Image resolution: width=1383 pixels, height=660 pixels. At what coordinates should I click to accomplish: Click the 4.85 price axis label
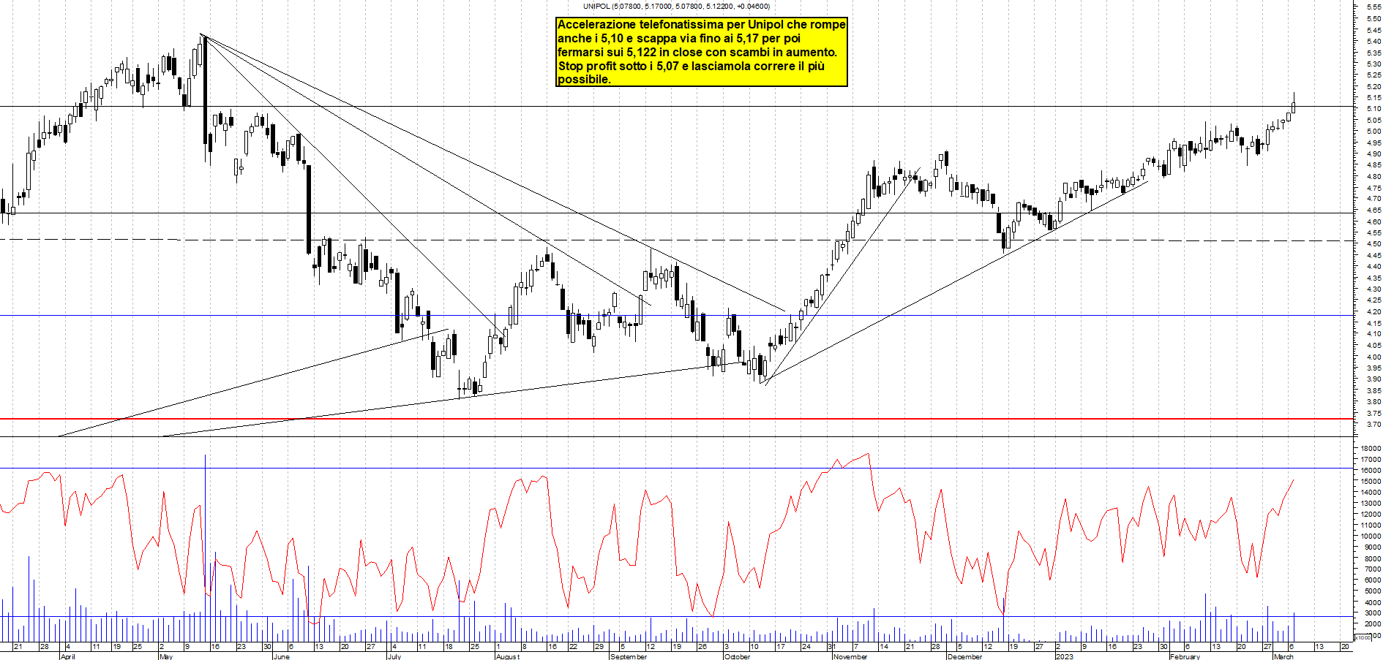(x=1373, y=165)
